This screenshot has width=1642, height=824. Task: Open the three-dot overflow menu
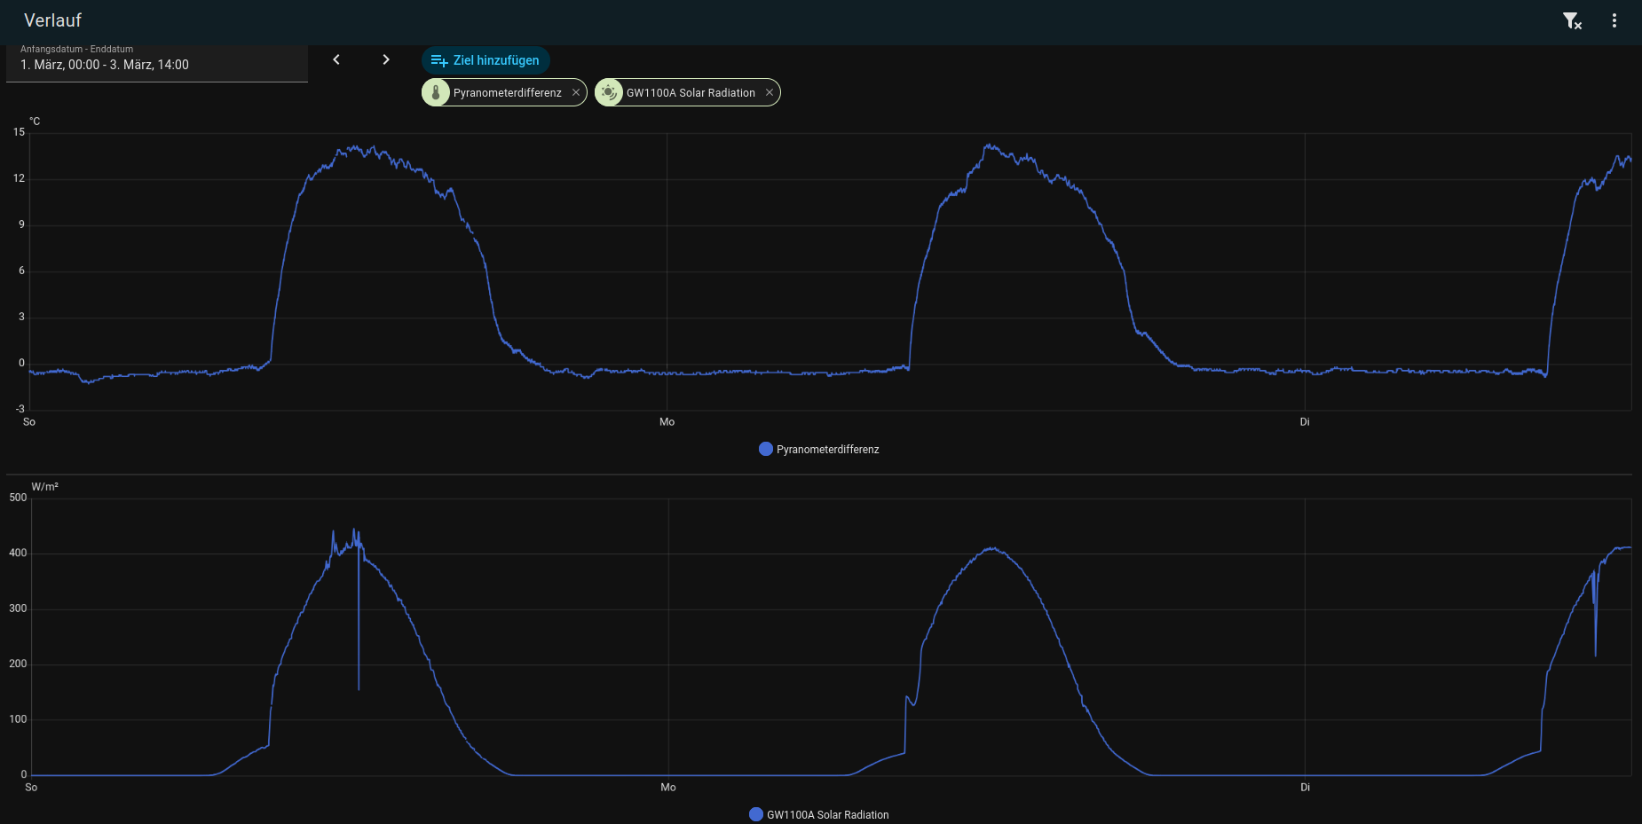click(1614, 20)
